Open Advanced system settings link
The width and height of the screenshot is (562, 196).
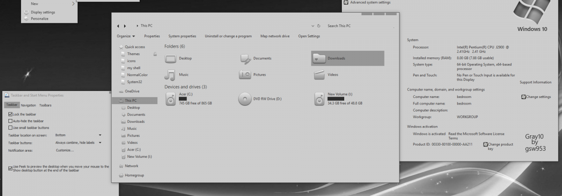tap(370, 2)
